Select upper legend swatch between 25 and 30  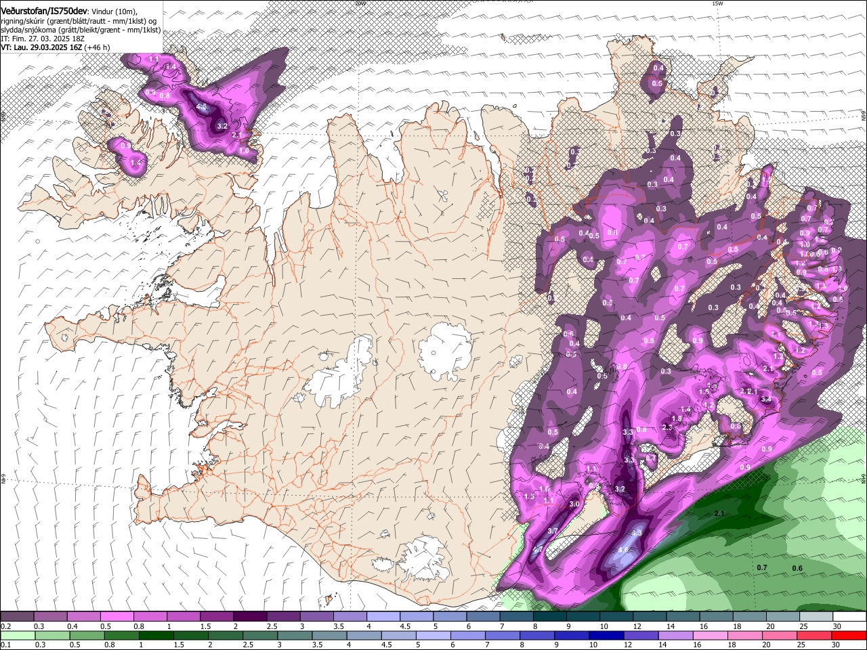click(816, 617)
